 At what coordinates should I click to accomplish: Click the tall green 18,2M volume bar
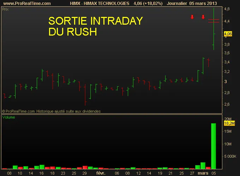pyautogui.click(x=214, y=146)
